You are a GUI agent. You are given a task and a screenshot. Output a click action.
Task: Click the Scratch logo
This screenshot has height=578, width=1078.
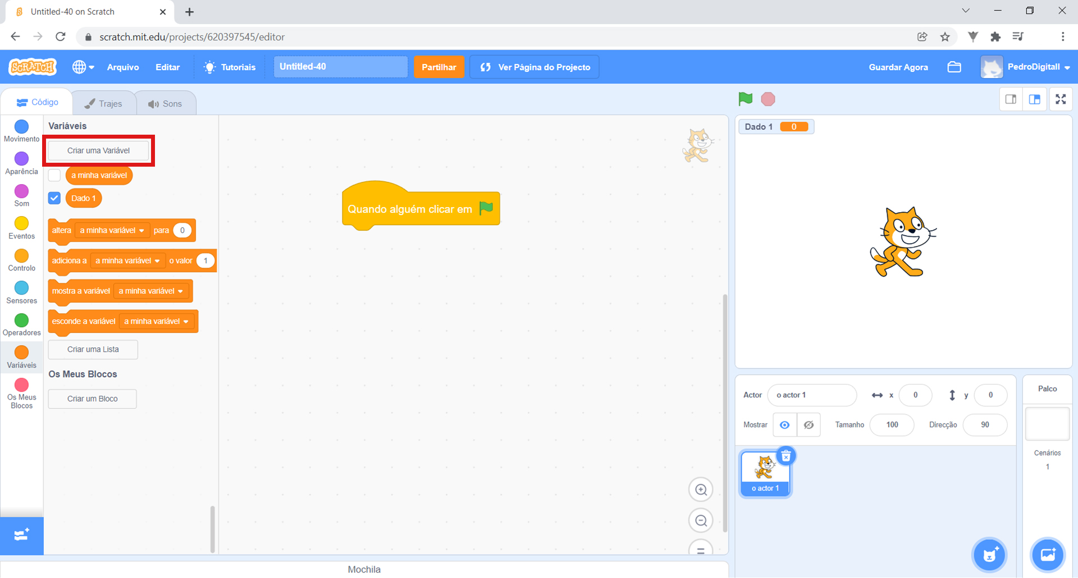33,67
